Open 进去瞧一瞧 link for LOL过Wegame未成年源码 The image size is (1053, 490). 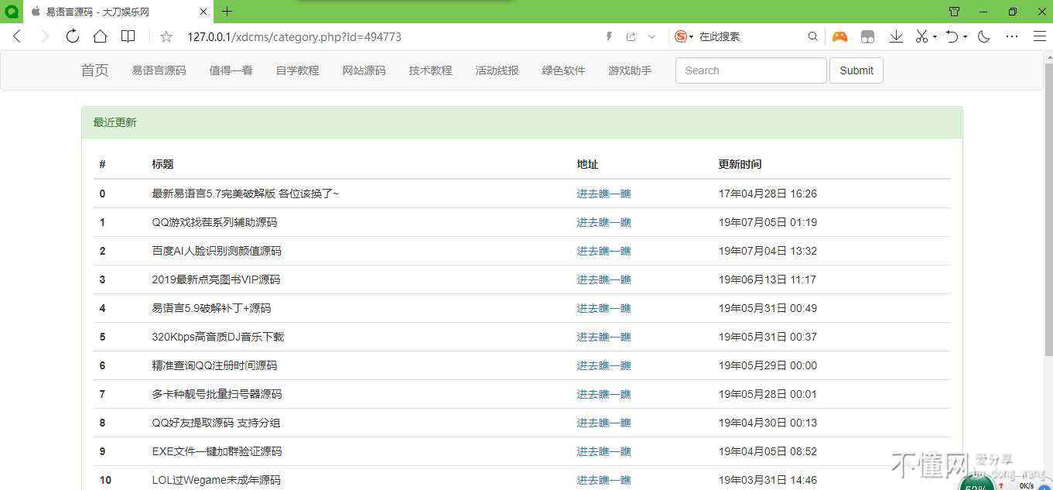tap(603, 480)
